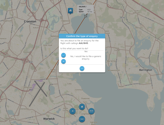The image size is (164, 125).
Task: Click the home icon in radial menu
Action: (x=81, y=106)
